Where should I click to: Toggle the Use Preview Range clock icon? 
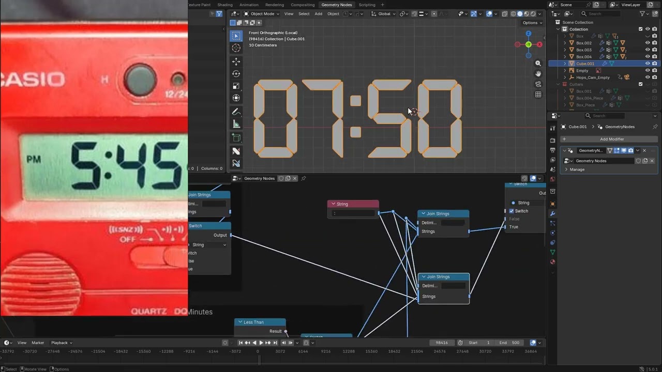tap(460, 343)
